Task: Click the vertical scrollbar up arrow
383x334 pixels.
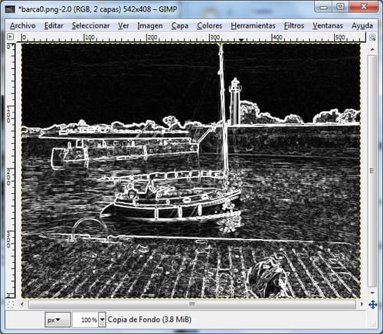Action: pos(372,49)
